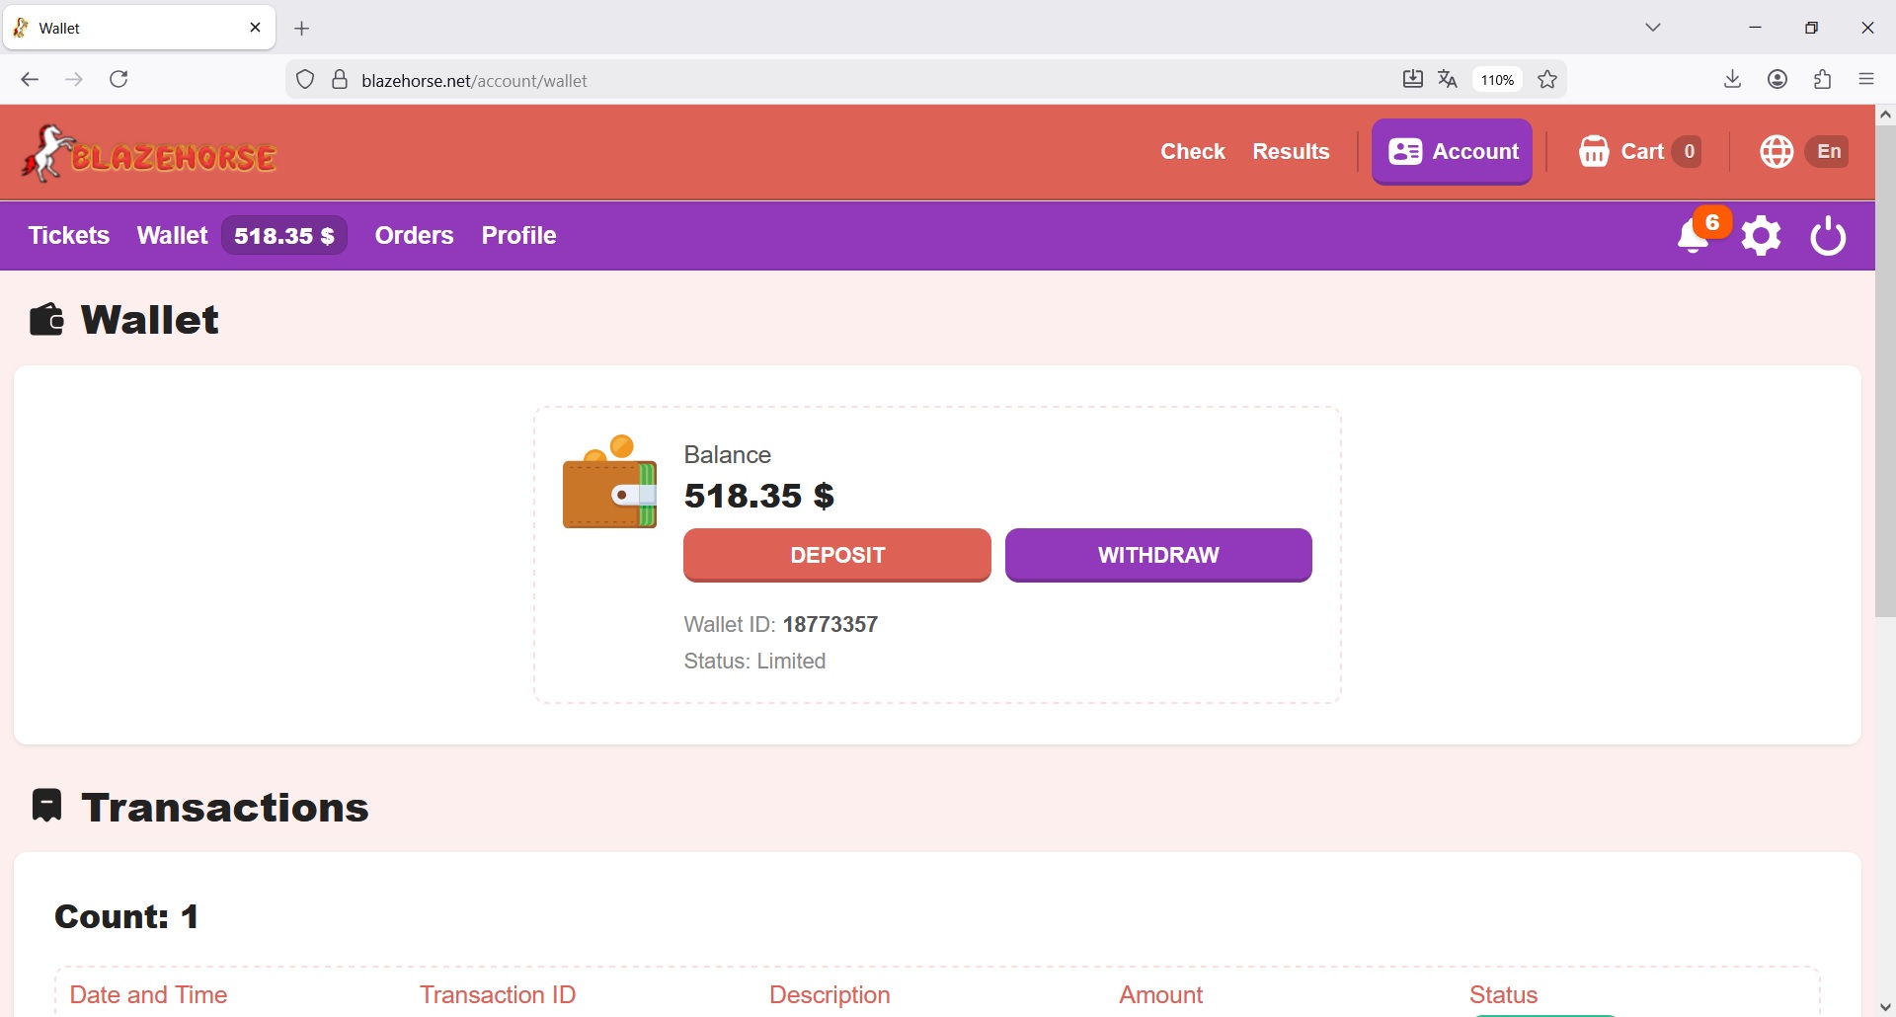Click the browser reload button

point(120,80)
